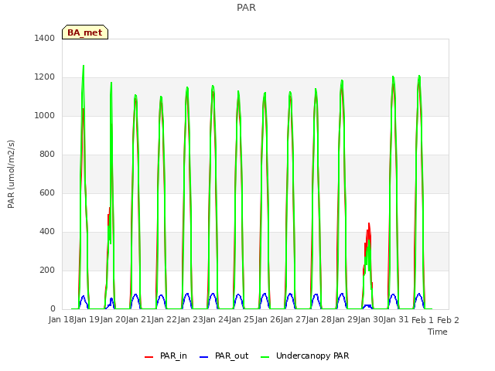Click the 200 y-axis tick label

(x=47, y=270)
